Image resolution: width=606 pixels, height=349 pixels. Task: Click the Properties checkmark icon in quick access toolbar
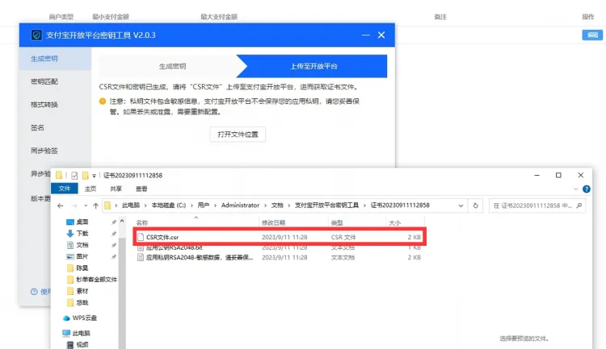pos(74,176)
